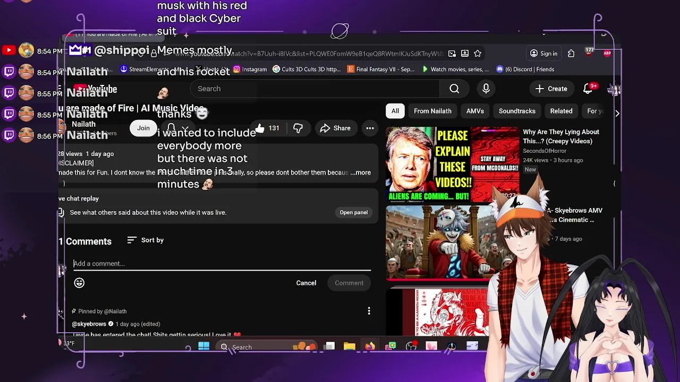The width and height of the screenshot is (680, 382).
Task: Select the Related chip
Action: 561,111
